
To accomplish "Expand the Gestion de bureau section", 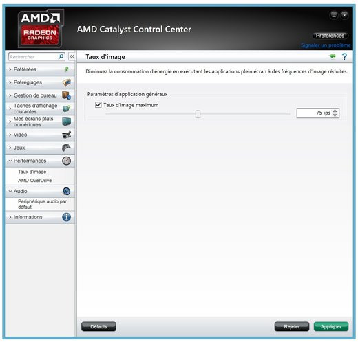I will (x=35, y=95).
